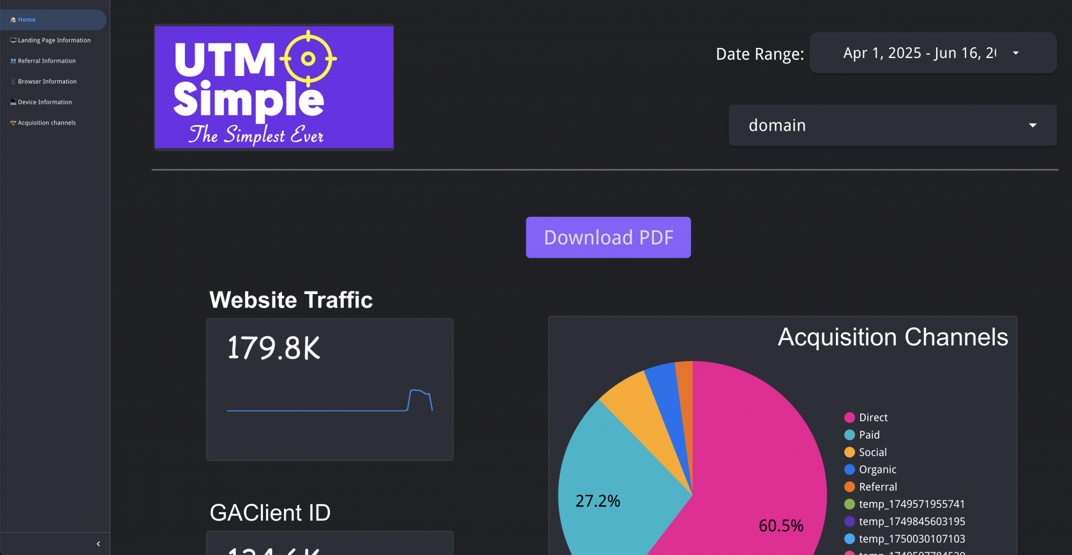Click the Date Range label text

click(760, 54)
